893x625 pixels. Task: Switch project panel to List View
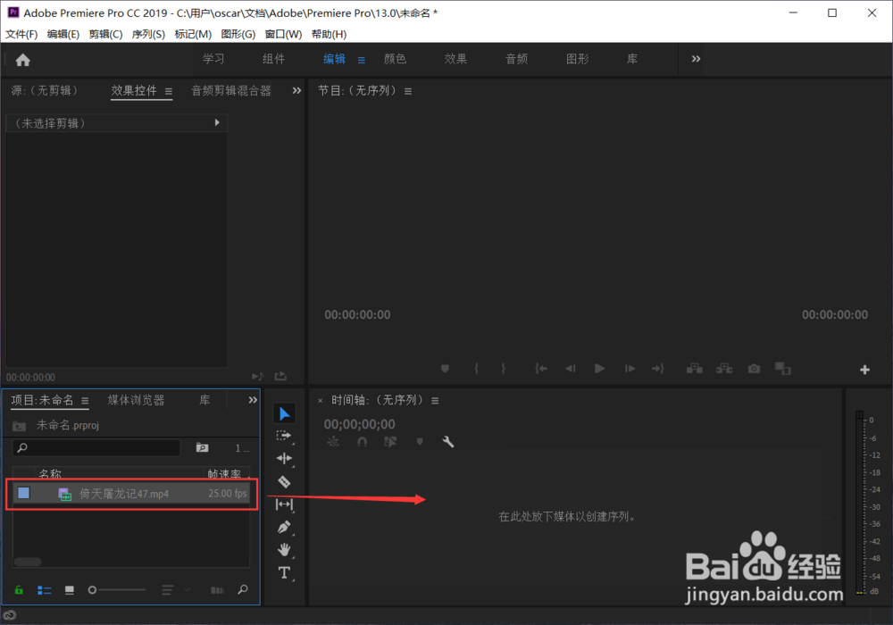point(44,590)
